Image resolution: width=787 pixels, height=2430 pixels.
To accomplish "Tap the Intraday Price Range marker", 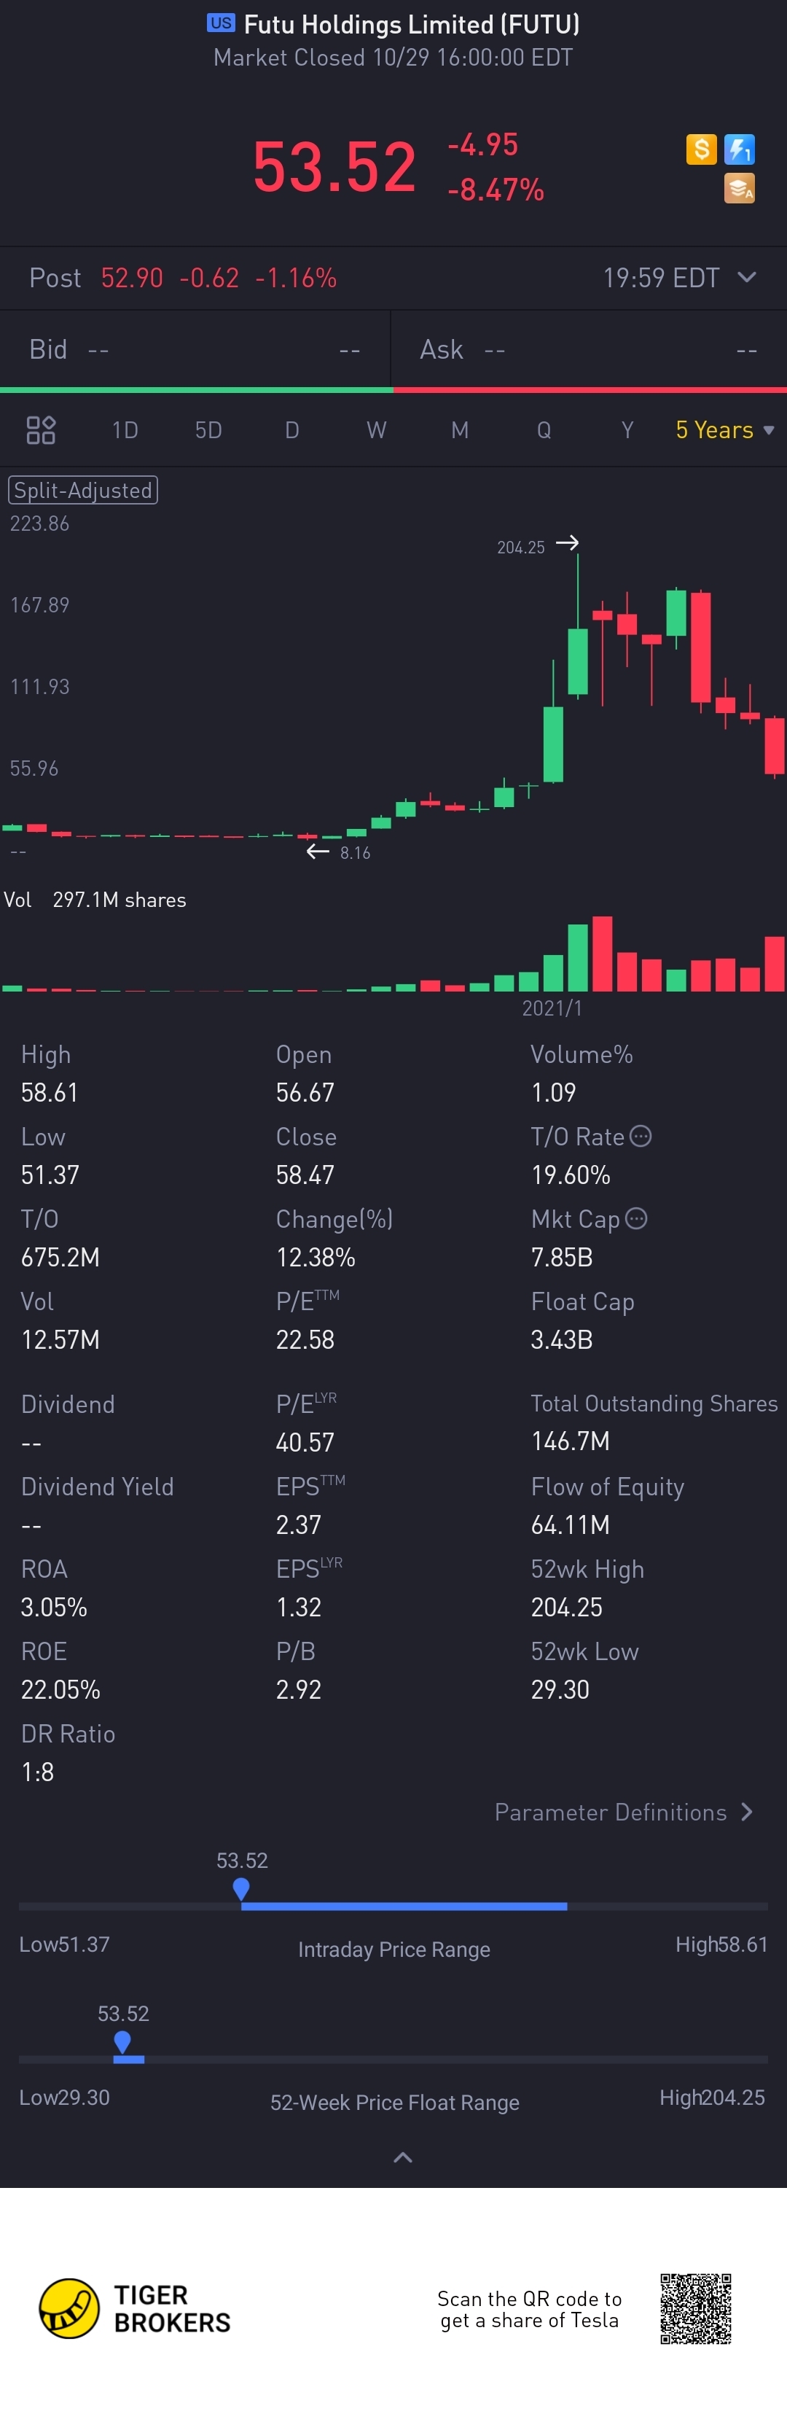I will point(241,1888).
